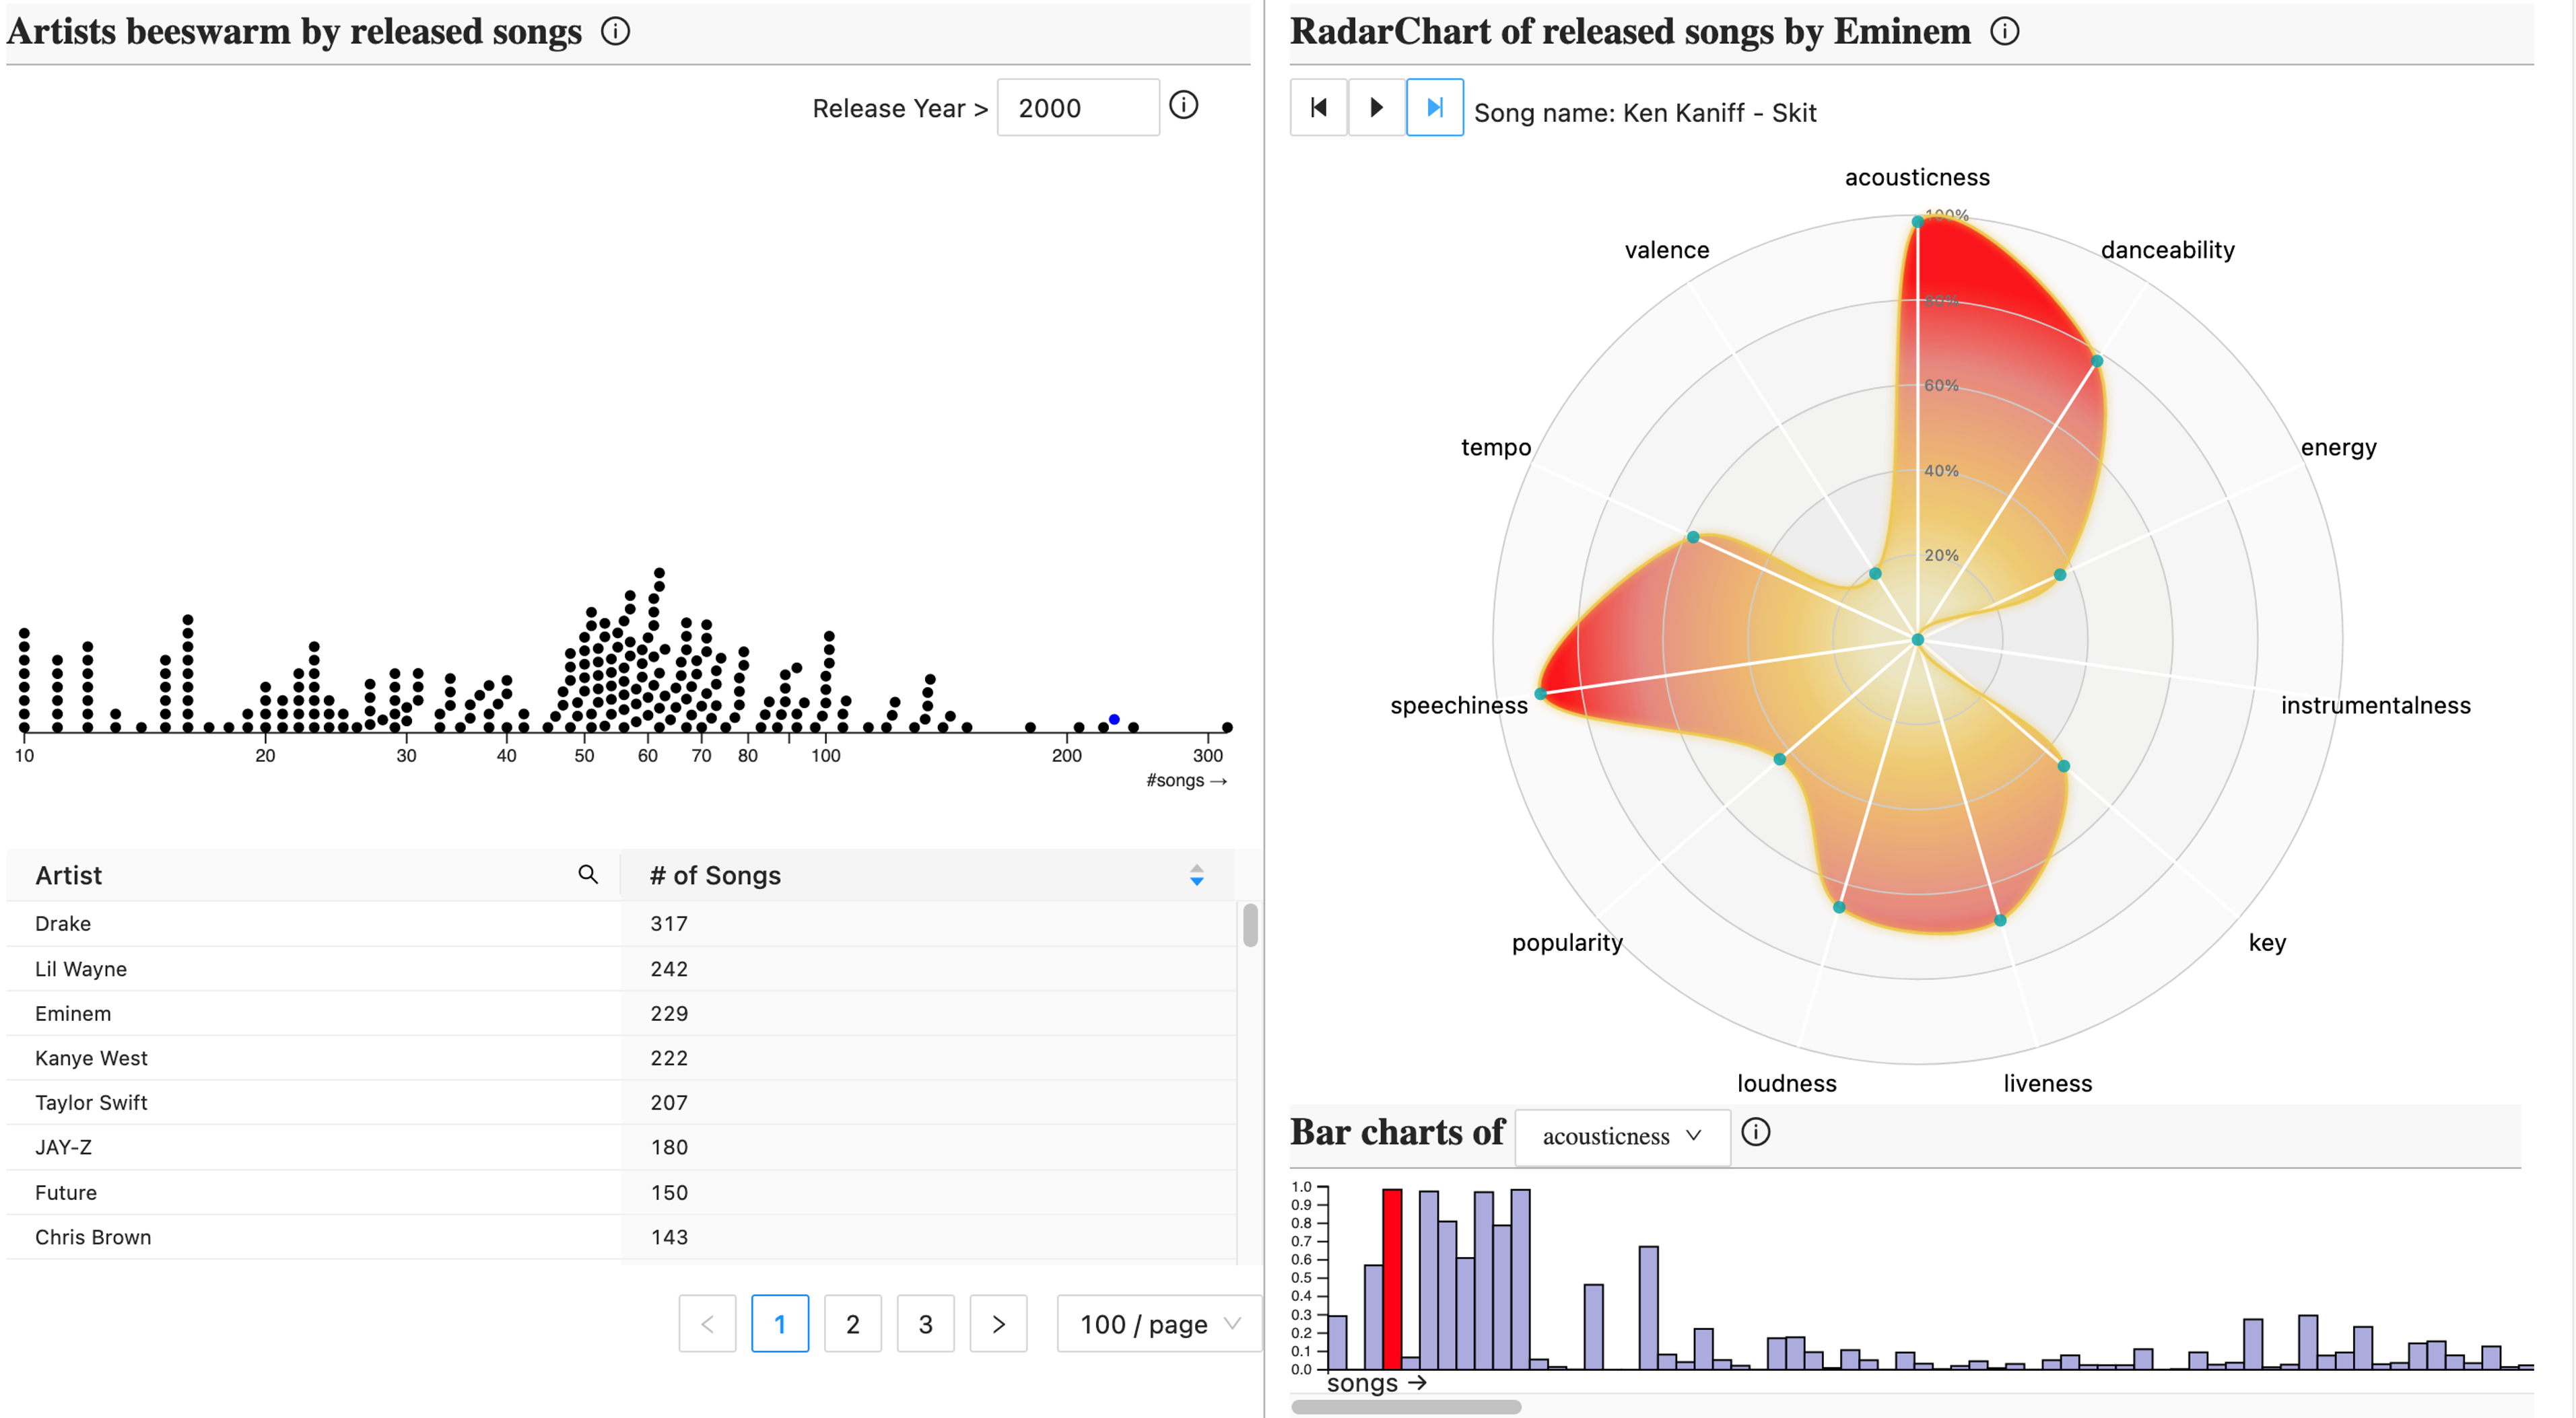2576x1418 pixels.
Task: Click info icon next to Release Year input
Action: coord(1183,105)
